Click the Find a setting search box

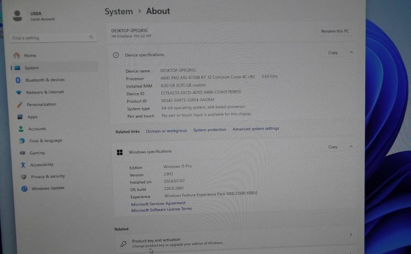coord(50,37)
